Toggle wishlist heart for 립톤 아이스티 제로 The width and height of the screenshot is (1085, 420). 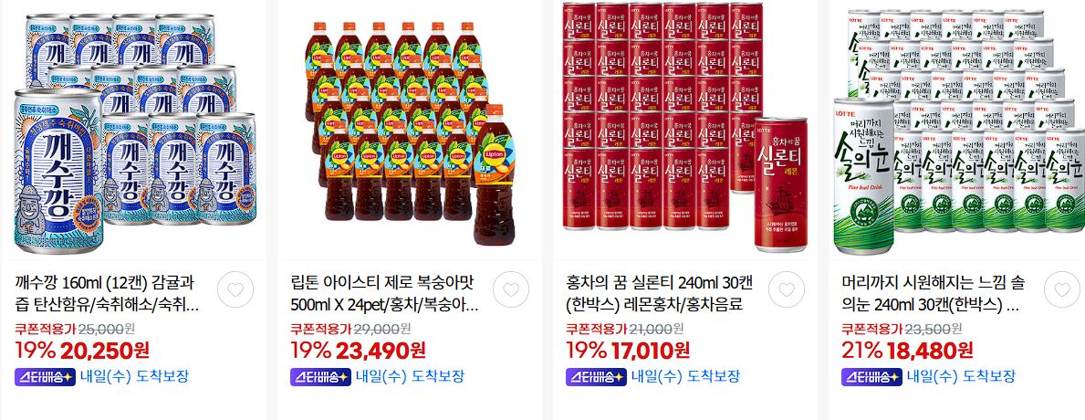coord(511,290)
